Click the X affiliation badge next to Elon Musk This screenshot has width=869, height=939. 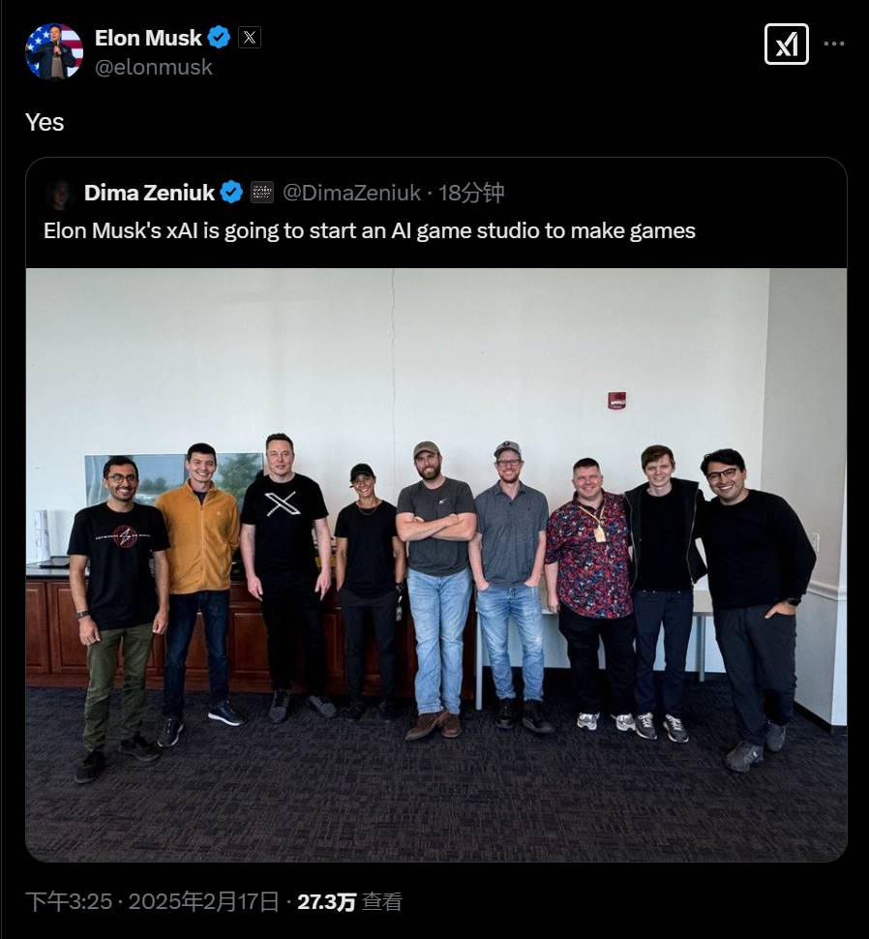click(250, 38)
